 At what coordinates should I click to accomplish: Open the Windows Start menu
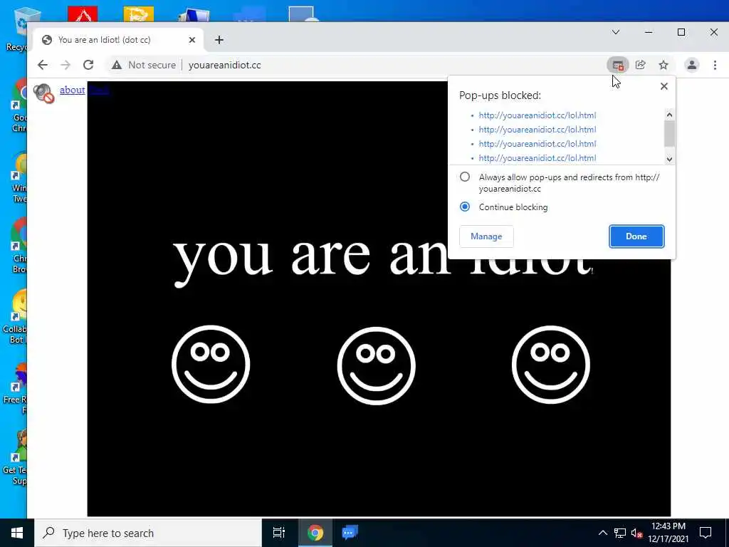(17, 533)
